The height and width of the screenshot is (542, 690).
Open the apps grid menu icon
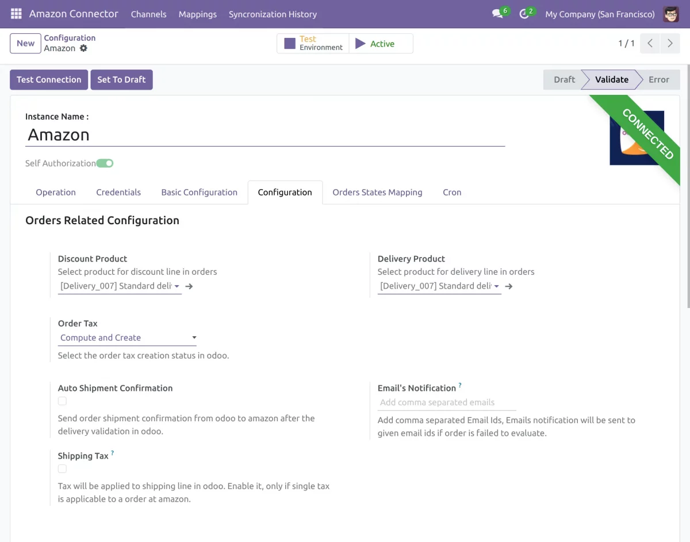tap(16, 14)
